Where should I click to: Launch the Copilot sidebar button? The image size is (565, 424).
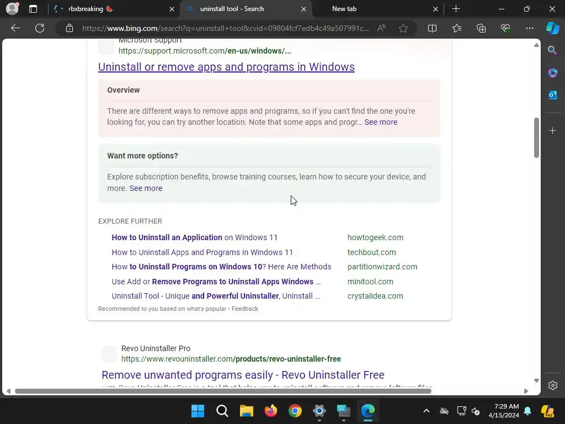click(553, 28)
